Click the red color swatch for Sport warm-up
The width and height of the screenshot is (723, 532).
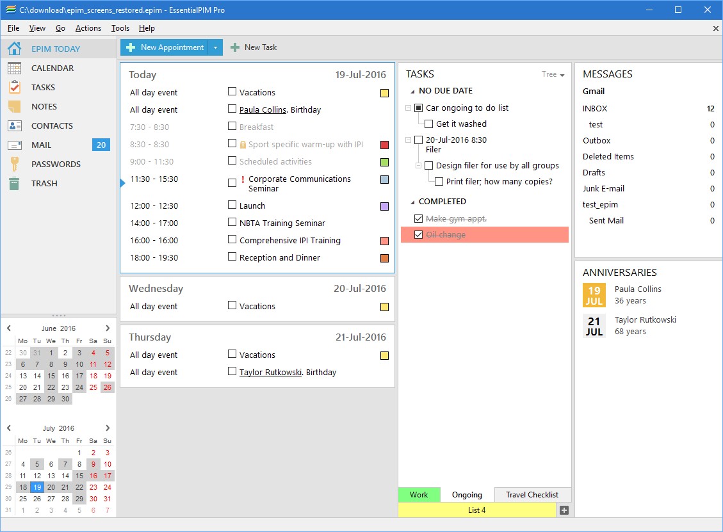[384, 145]
